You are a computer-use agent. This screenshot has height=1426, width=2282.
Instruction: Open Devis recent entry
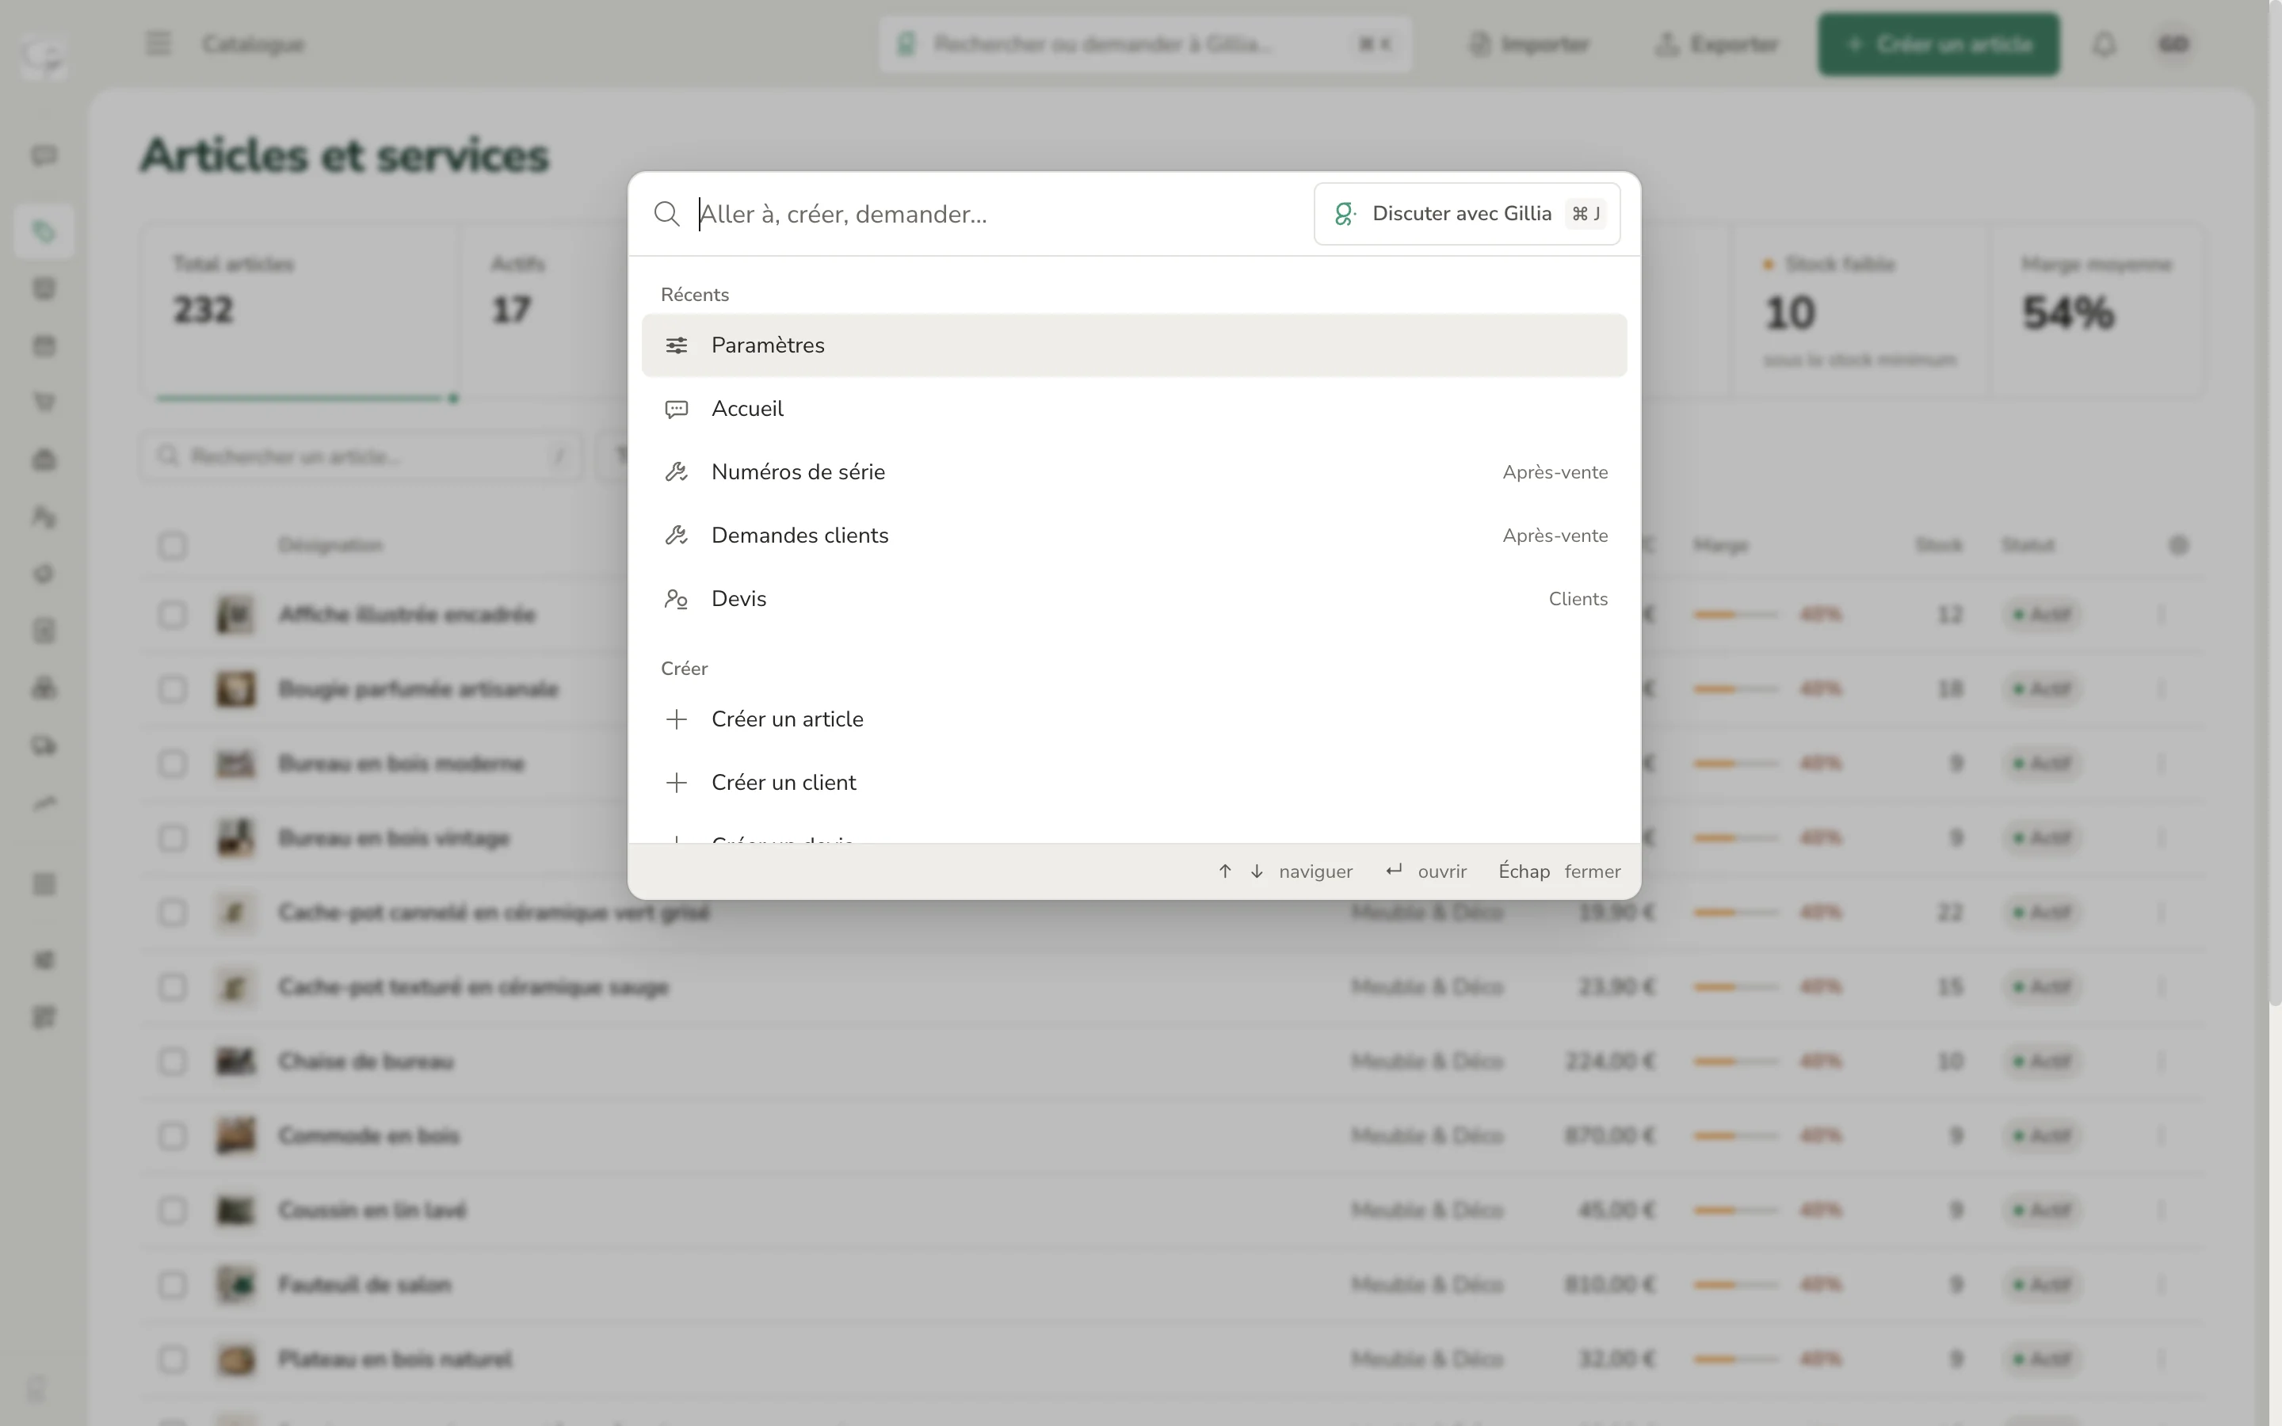click(x=1133, y=599)
